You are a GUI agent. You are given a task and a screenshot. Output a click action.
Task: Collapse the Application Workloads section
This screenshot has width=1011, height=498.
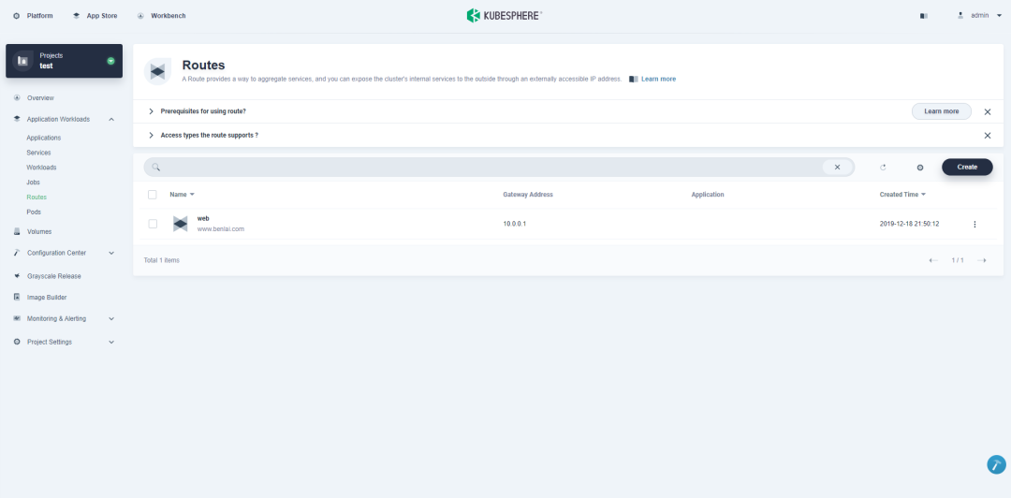pyautogui.click(x=111, y=119)
